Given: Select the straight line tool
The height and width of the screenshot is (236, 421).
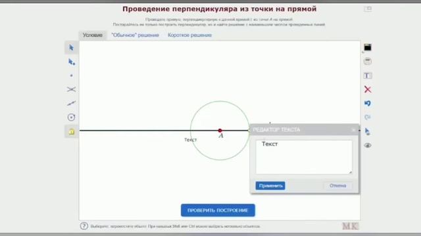Looking at the screenshot, I should [x=72, y=104].
